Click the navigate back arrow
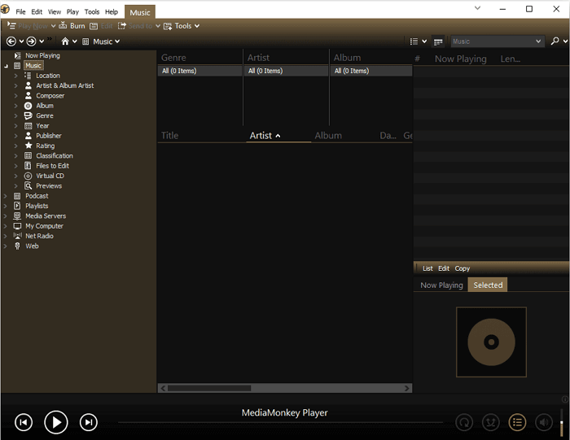 pyautogui.click(x=11, y=41)
